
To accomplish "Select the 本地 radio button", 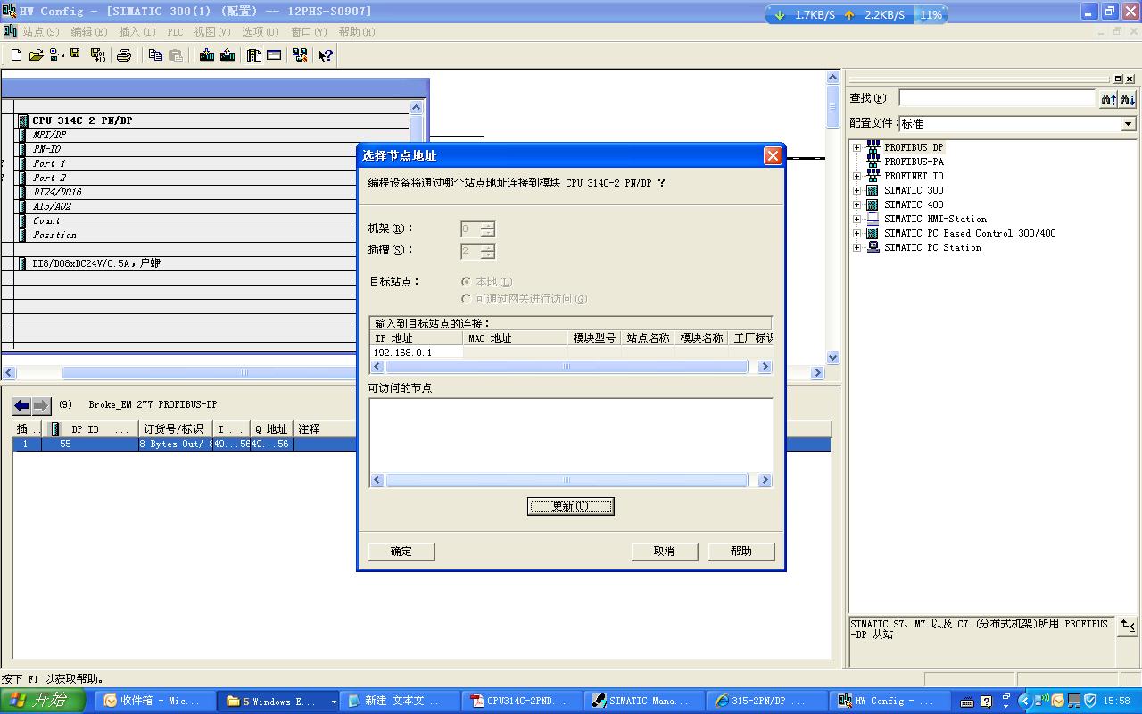I will coord(466,282).
